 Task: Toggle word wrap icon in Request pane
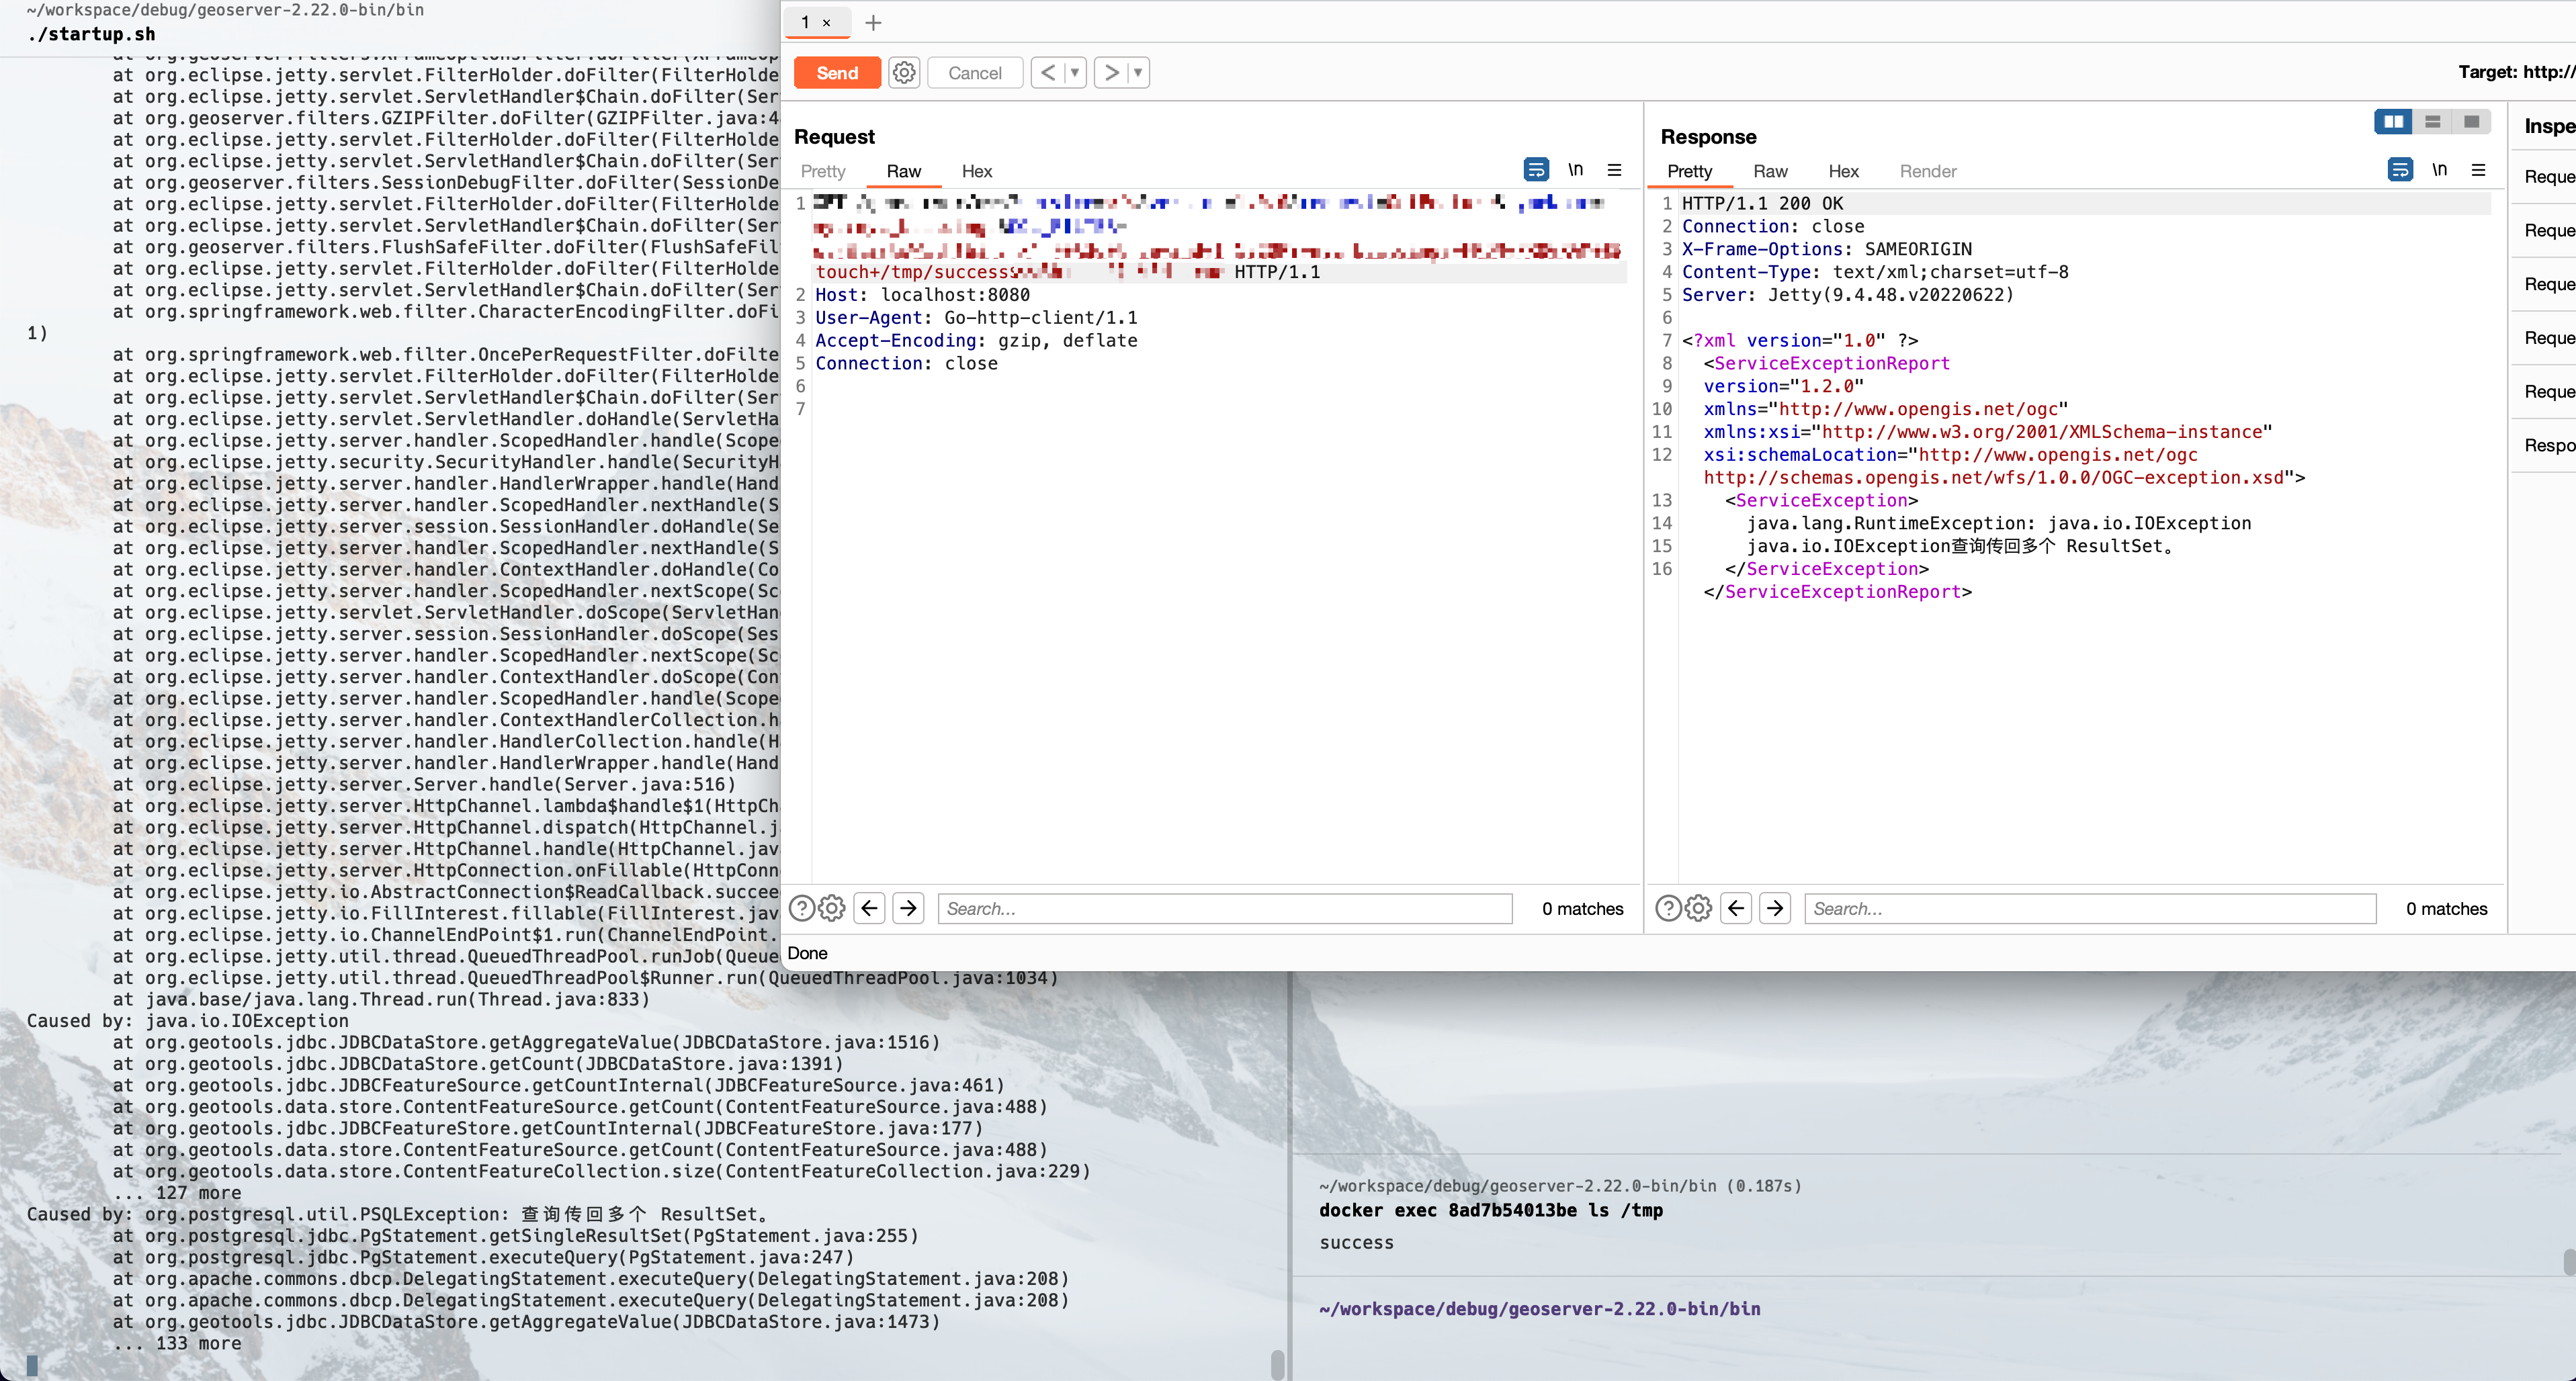pyautogui.click(x=1536, y=170)
